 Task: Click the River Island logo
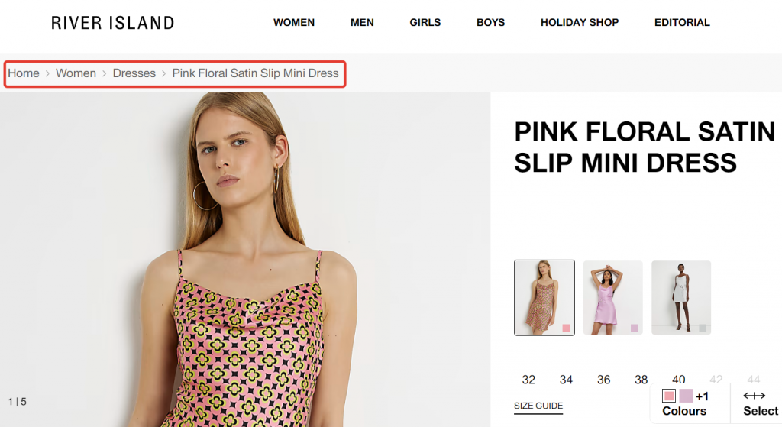pyautogui.click(x=112, y=23)
